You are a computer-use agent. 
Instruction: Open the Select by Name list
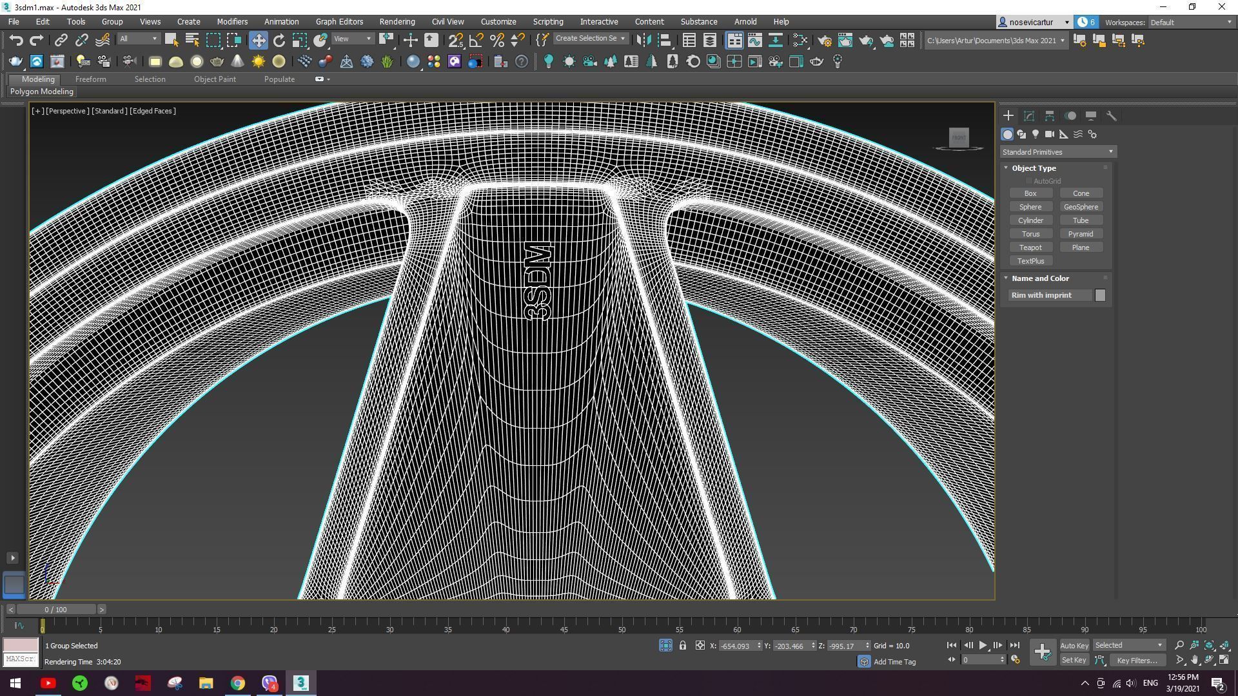coord(192,41)
